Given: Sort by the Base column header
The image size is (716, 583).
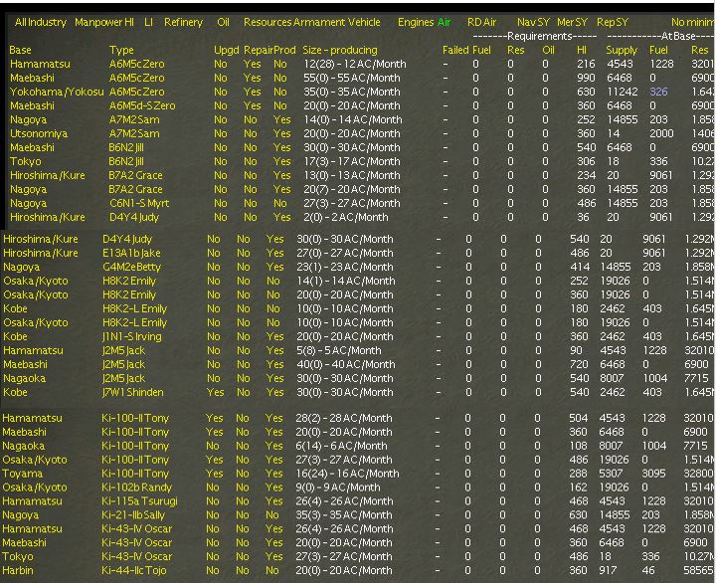Looking at the screenshot, I should [21, 50].
